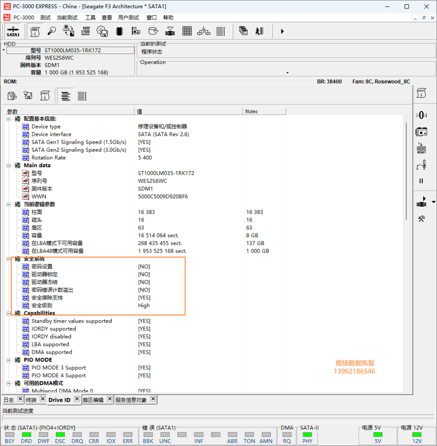
Task: Click the 值 column header
Action: 188,111
